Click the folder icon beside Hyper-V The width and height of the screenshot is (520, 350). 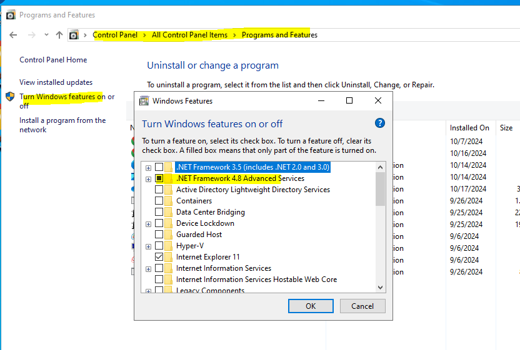pyautogui.click(x=169, y=246)
